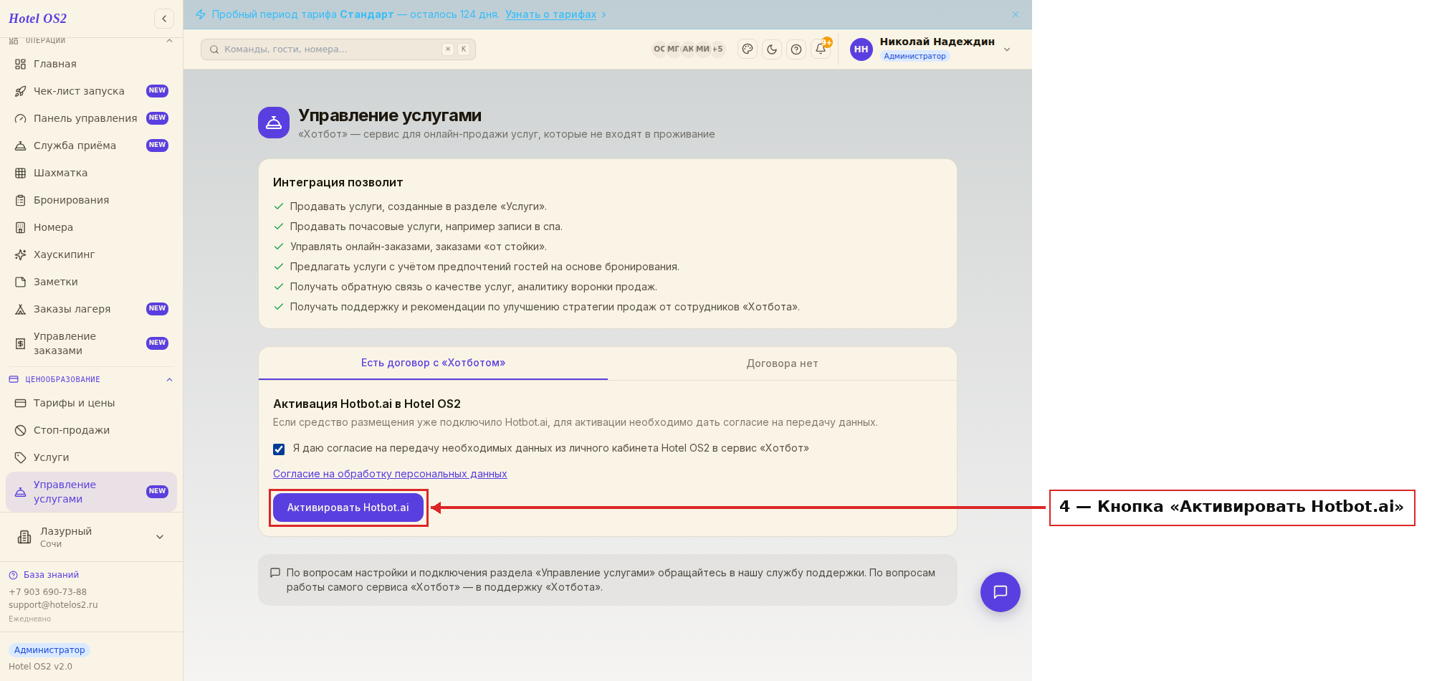1432x681 pixels.
Task: Click the НН user avatar
Action: (861, 49)
